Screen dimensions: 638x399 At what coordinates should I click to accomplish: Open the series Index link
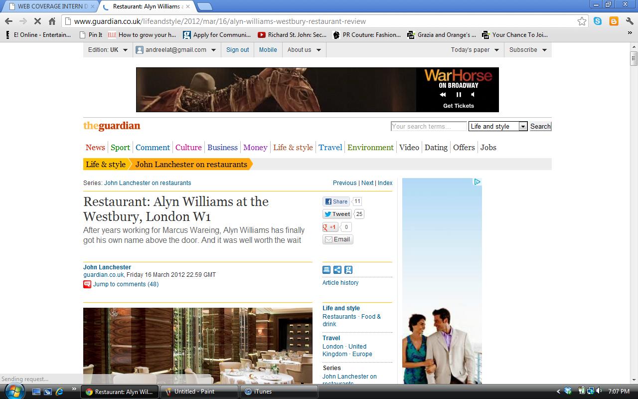point(385,183)
